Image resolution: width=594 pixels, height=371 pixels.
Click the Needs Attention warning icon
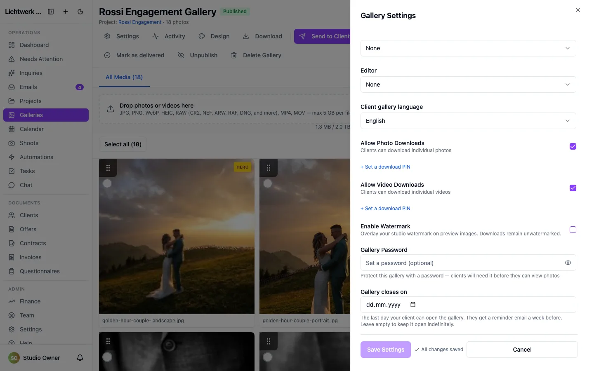[12, 59]
